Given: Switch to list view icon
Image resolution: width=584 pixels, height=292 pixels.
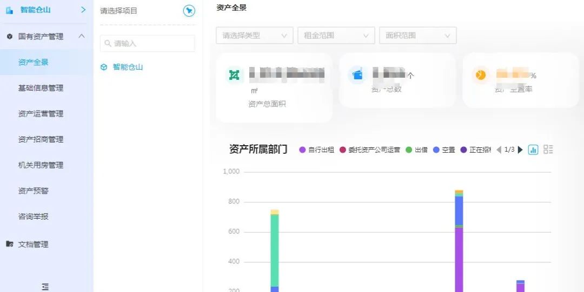Looking at the screenshot, I should (548, 150).
